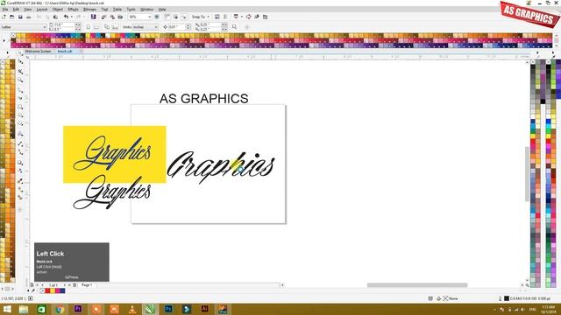
Task: Click the page width input field
Action: click(x=64, y=24)
